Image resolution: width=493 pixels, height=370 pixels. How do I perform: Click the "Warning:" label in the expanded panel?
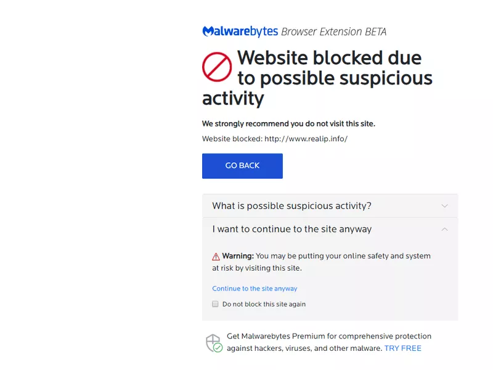(x=238, y=256)
